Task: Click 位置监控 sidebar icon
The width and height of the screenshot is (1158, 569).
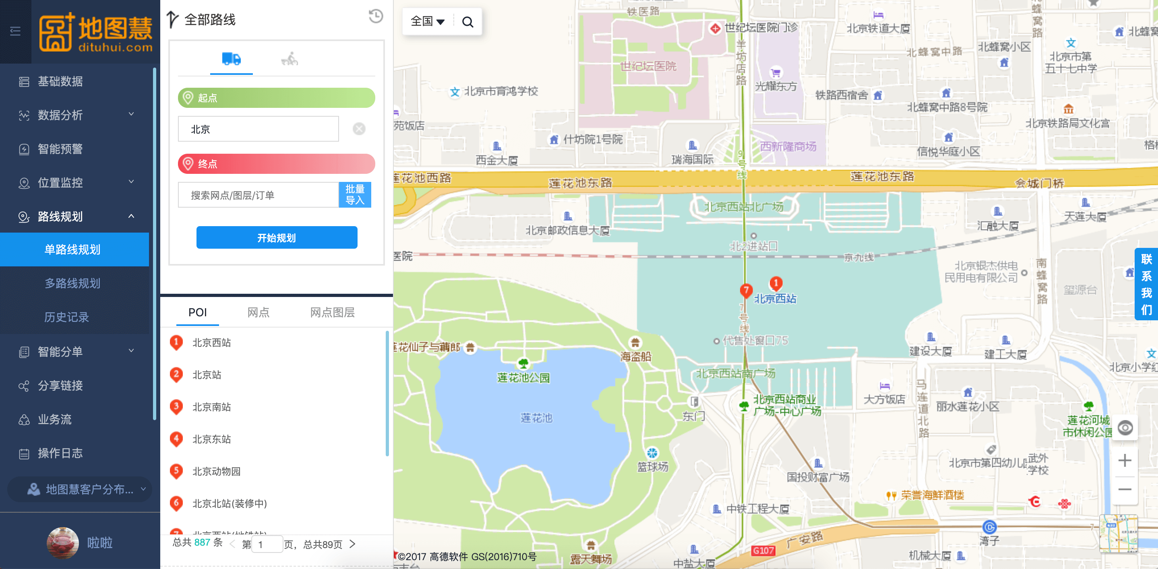Action: tap(24, 183)
